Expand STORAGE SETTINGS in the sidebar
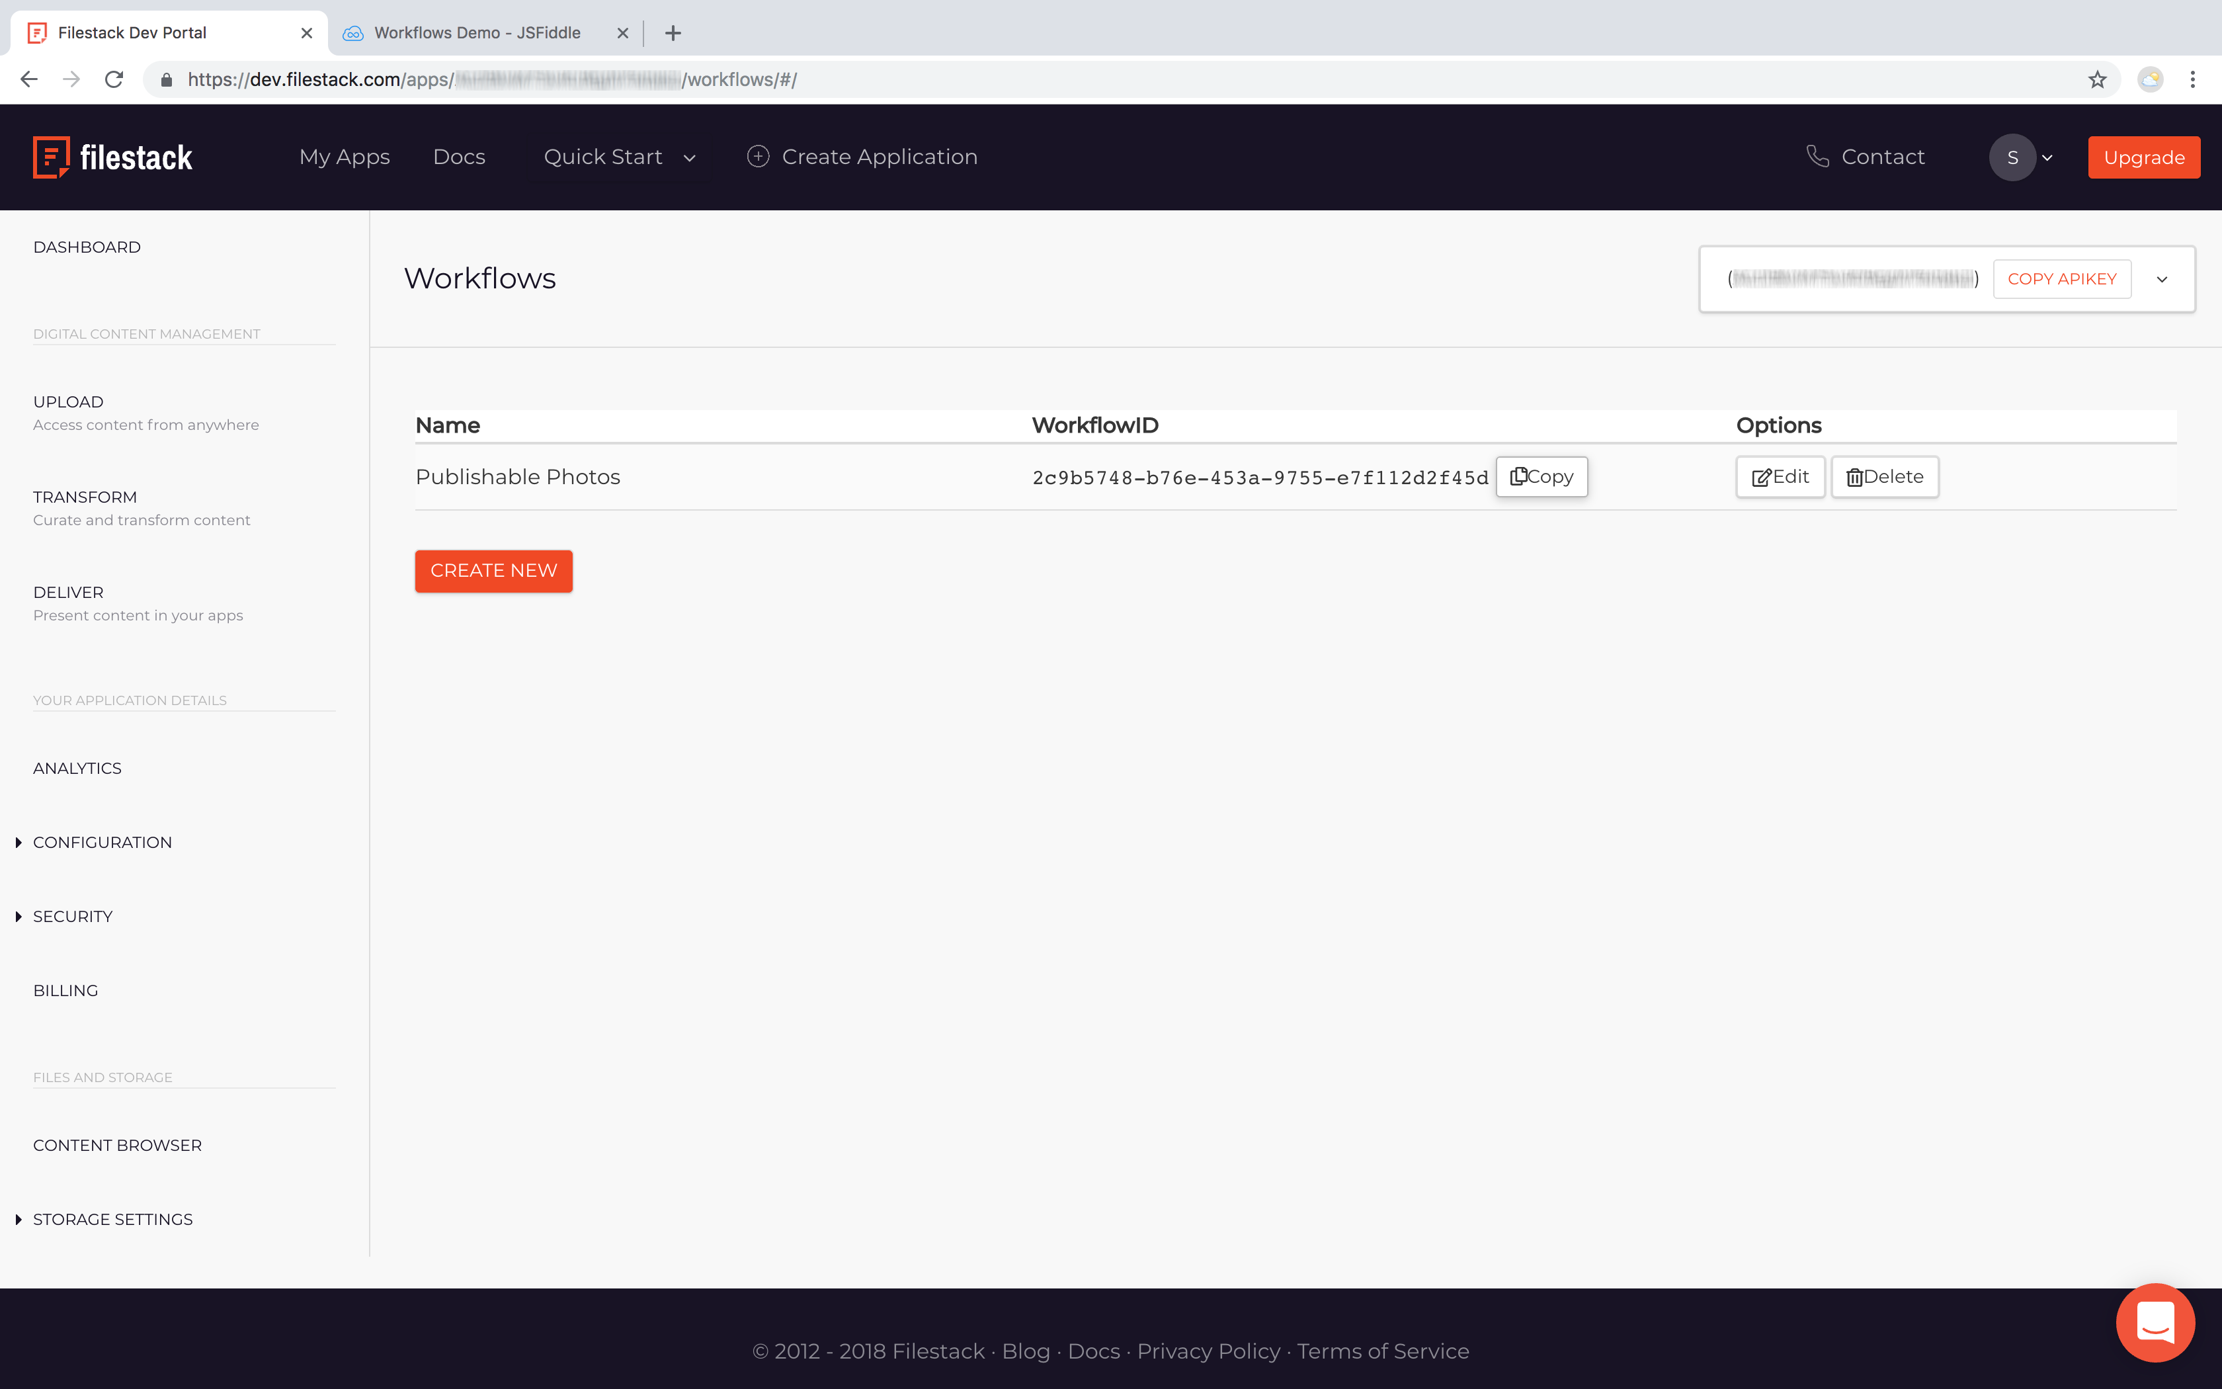 (x=113, y=1219)
